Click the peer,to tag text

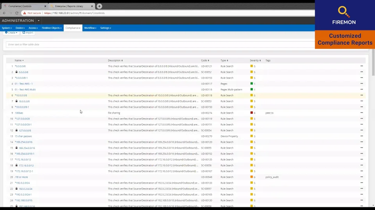(269, 113)
